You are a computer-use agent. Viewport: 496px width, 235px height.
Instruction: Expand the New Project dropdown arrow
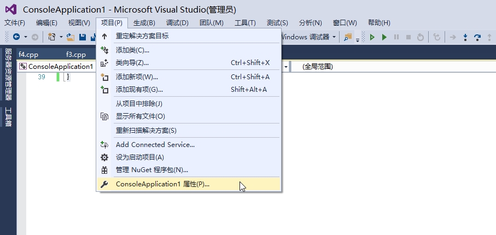61,37
